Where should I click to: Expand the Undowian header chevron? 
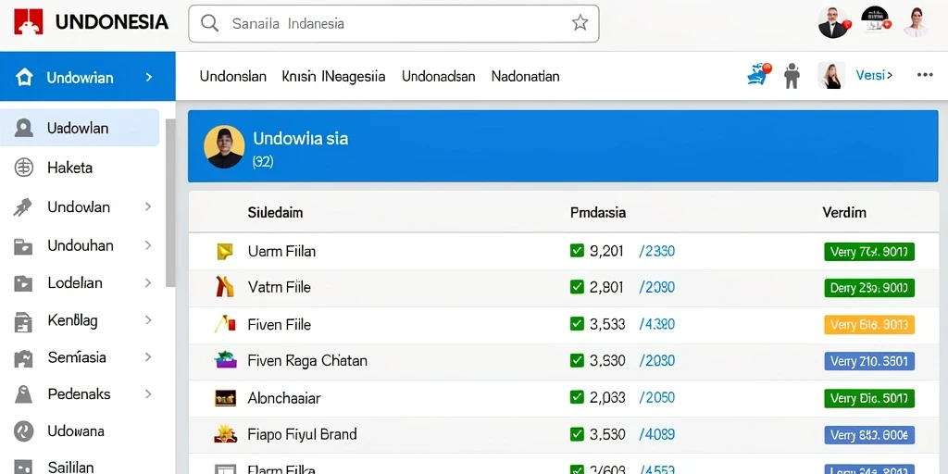coord(149,78)
